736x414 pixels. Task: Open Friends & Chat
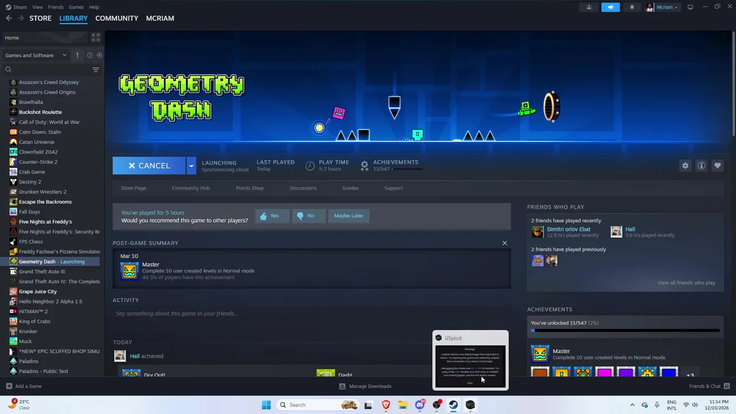tap(709, 386)
